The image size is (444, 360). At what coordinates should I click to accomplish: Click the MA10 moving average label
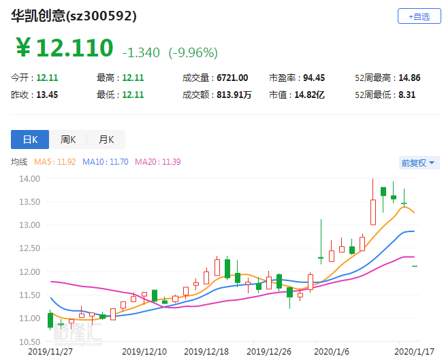coord(106,161)
